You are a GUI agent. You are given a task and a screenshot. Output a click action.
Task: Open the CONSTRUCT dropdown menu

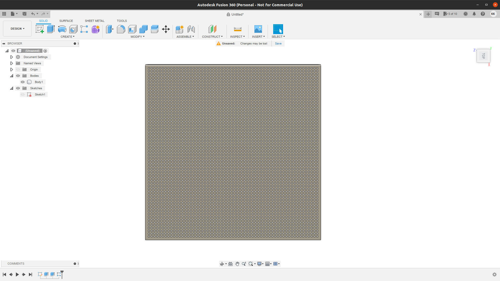click(212, 37)
